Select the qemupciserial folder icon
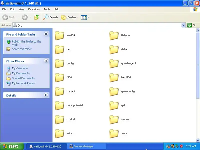 [x=59, y=106]
